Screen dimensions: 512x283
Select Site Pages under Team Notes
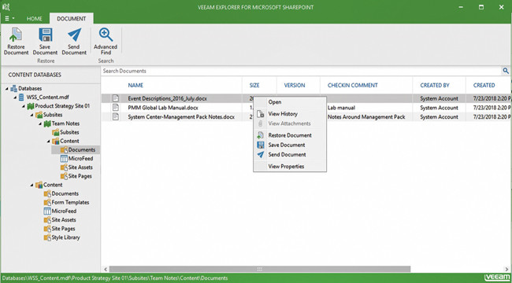[76, 176]
